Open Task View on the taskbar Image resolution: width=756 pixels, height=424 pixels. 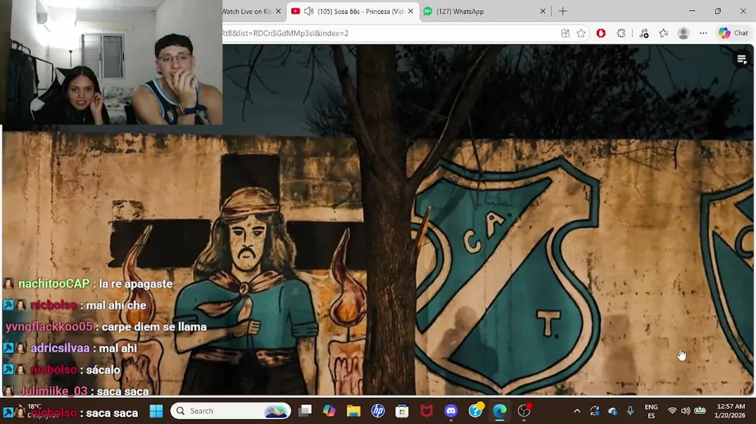click(305, 411)
